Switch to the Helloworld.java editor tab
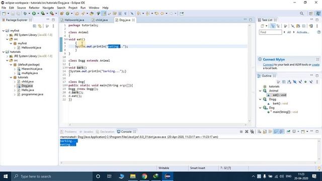 pyautogui.click(x=72, y=20)
